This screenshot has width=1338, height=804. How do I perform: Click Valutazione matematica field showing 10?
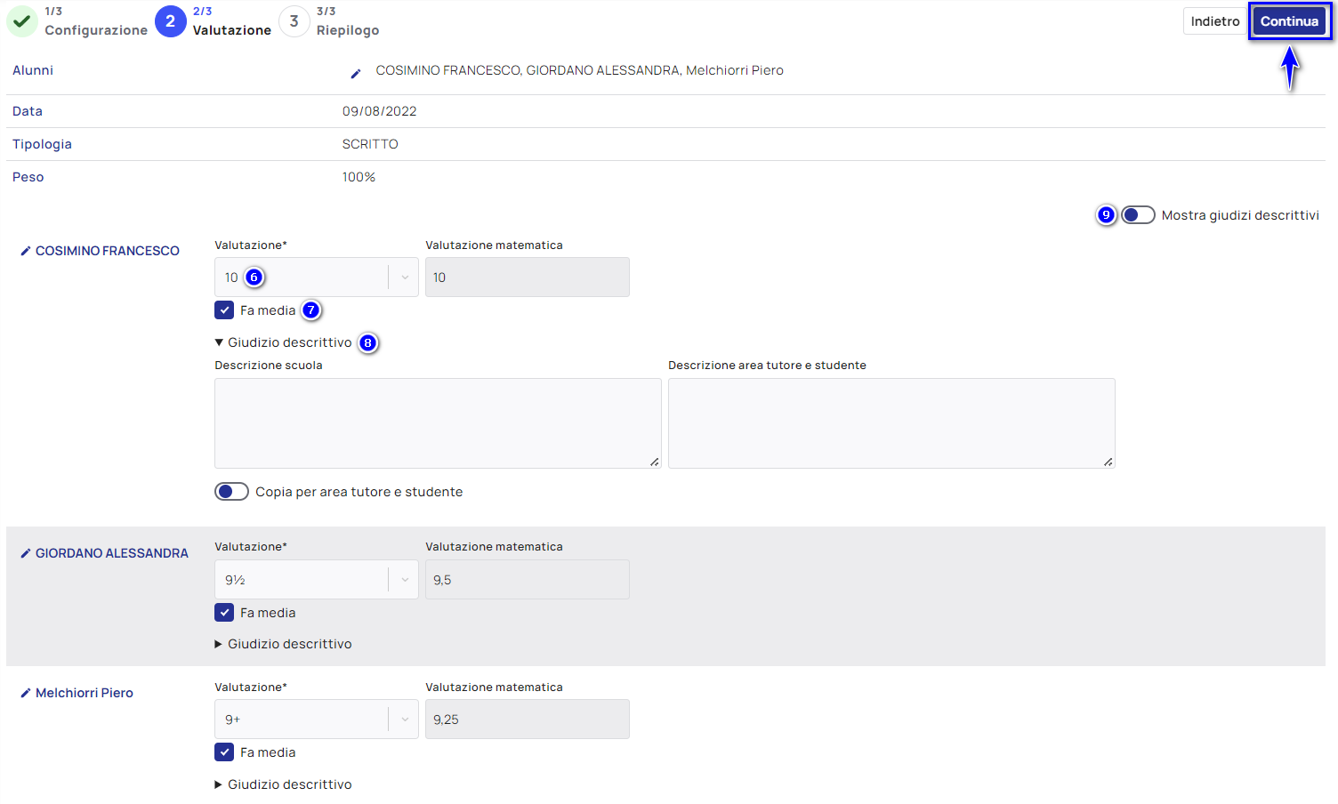[x=528, y=277]
